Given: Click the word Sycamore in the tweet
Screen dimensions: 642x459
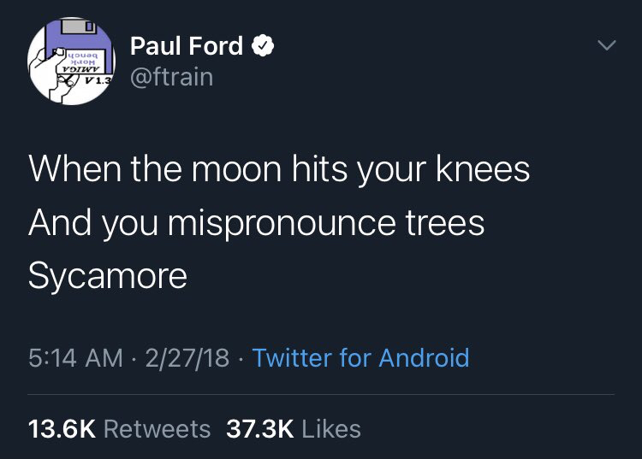Looking at the screenshot, I should (107, 277).
